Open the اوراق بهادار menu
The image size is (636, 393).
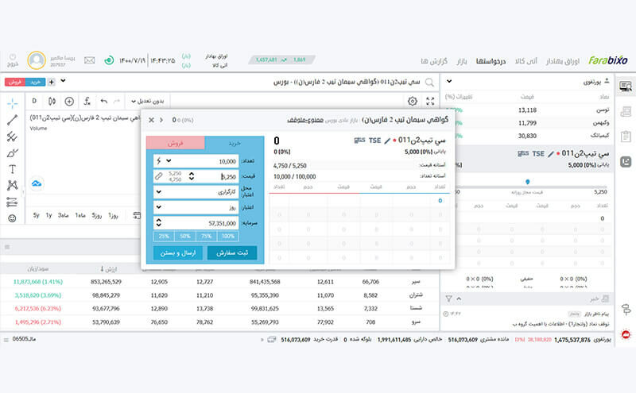pyautogui.click(x=563, y=61)
